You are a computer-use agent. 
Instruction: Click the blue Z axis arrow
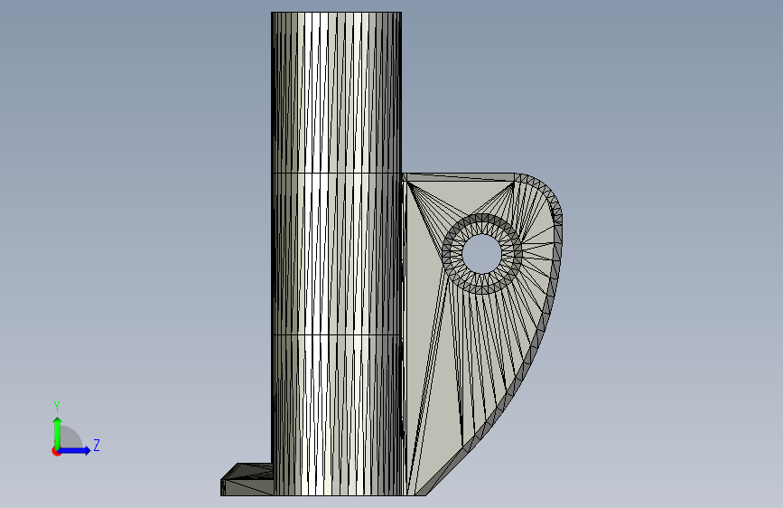coord(74,450)
